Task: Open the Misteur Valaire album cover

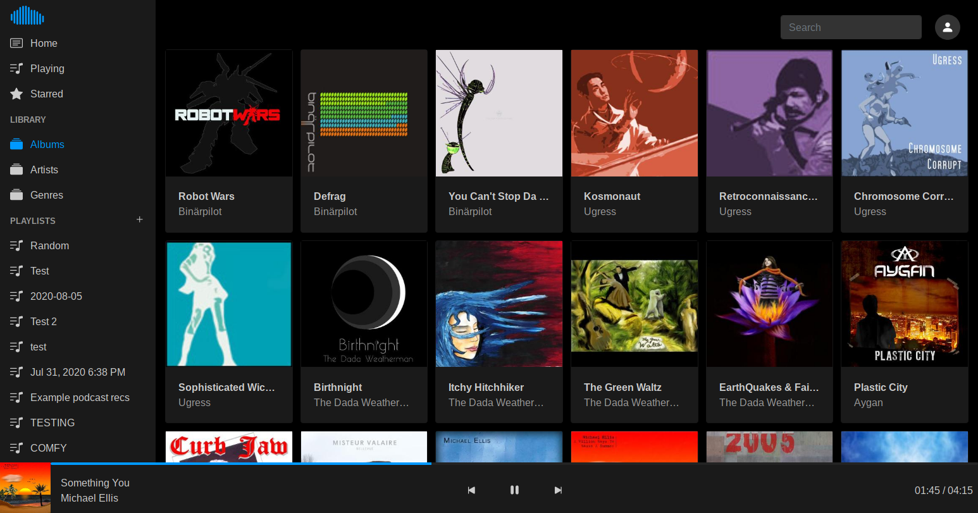Action: point(364,447)
